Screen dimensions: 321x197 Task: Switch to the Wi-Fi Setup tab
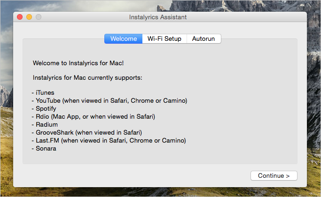click(164, 38)
